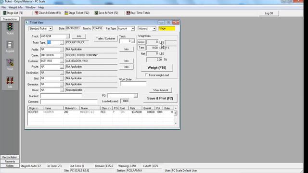The image size is (308, 173).
Task: Switch to the Payments tab
Action: coord(10,161)
